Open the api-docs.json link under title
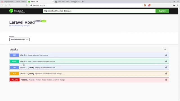Viewport: 180px width, 101px height. [x=19, y=26]
